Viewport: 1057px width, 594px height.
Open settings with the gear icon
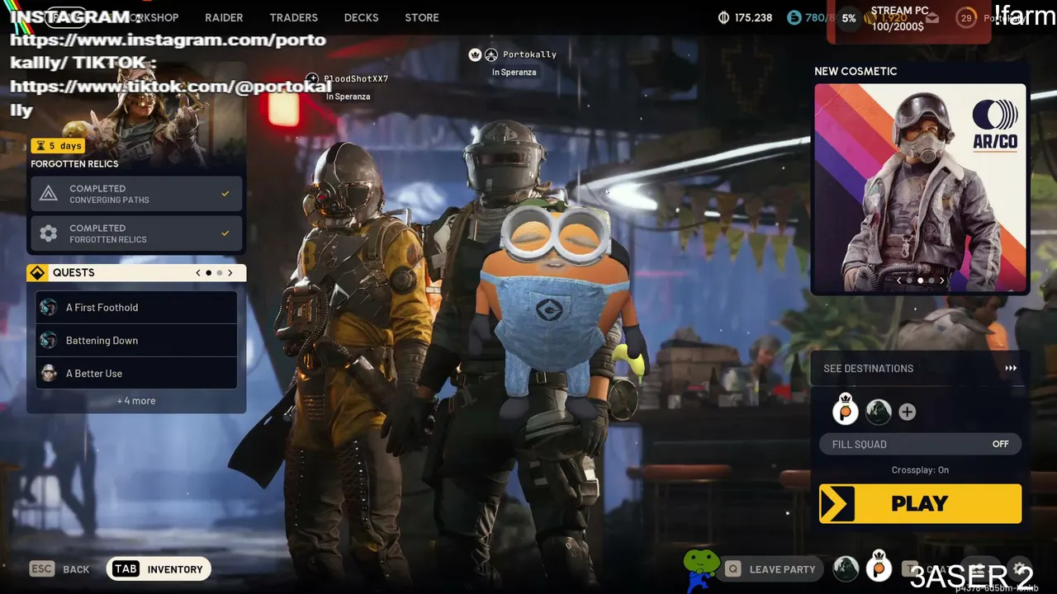[x=1021, y=568]
